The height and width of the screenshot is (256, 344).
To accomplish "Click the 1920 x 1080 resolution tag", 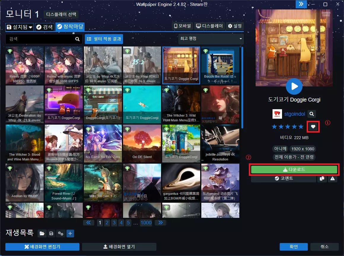I will click(x=303, y=149).
